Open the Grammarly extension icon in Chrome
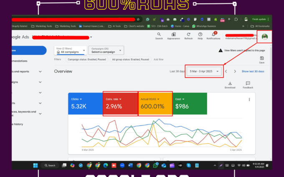The image size is (284, 177). (x=147, y=19)
